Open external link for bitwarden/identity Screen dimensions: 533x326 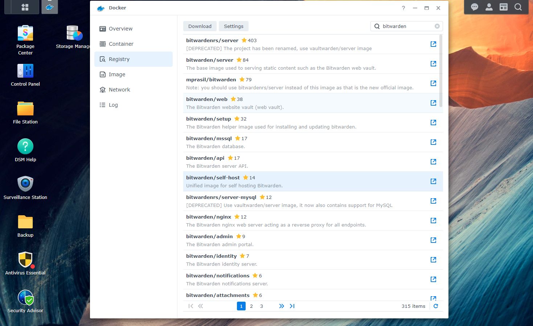(433, 260)
